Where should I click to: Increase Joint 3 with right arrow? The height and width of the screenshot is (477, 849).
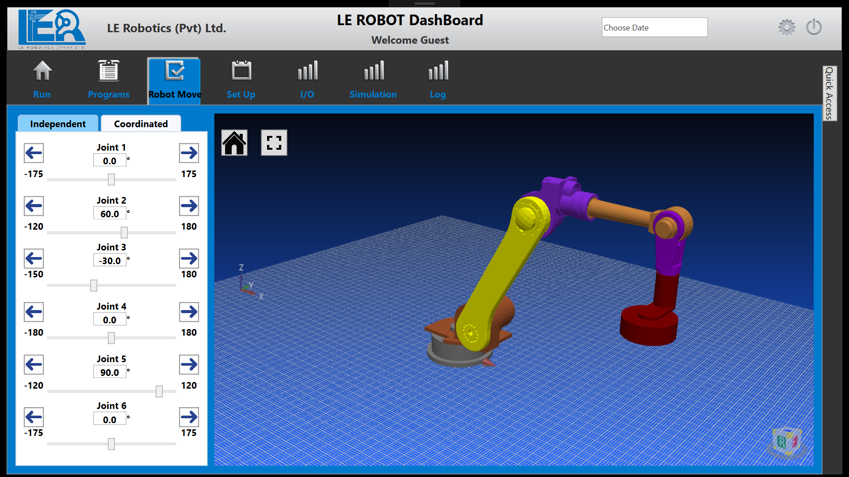[x=189, y=258]
